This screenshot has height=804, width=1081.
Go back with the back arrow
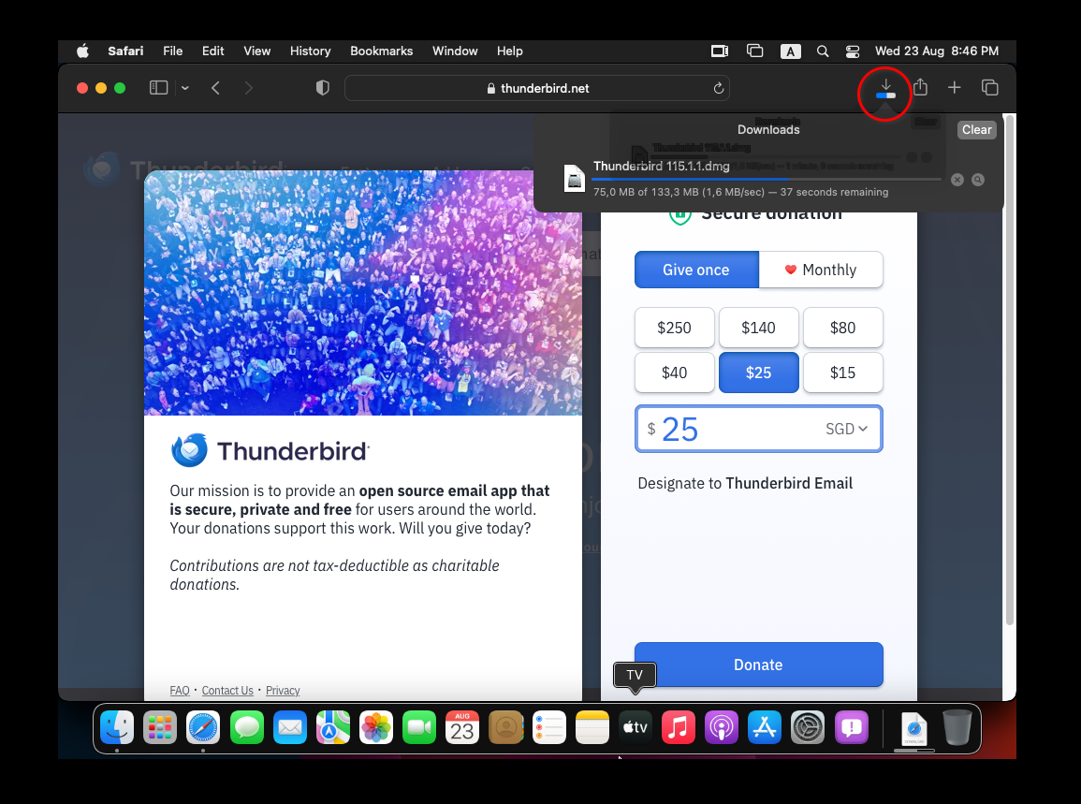[x=216, y=88]
